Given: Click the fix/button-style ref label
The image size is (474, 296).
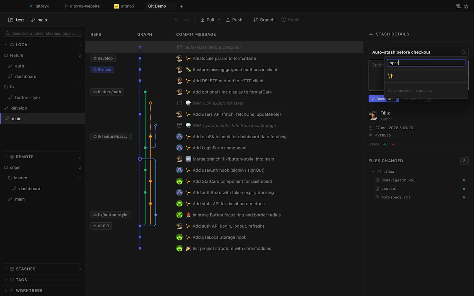Looking at the screenshot, I should (x=110, y=215).
